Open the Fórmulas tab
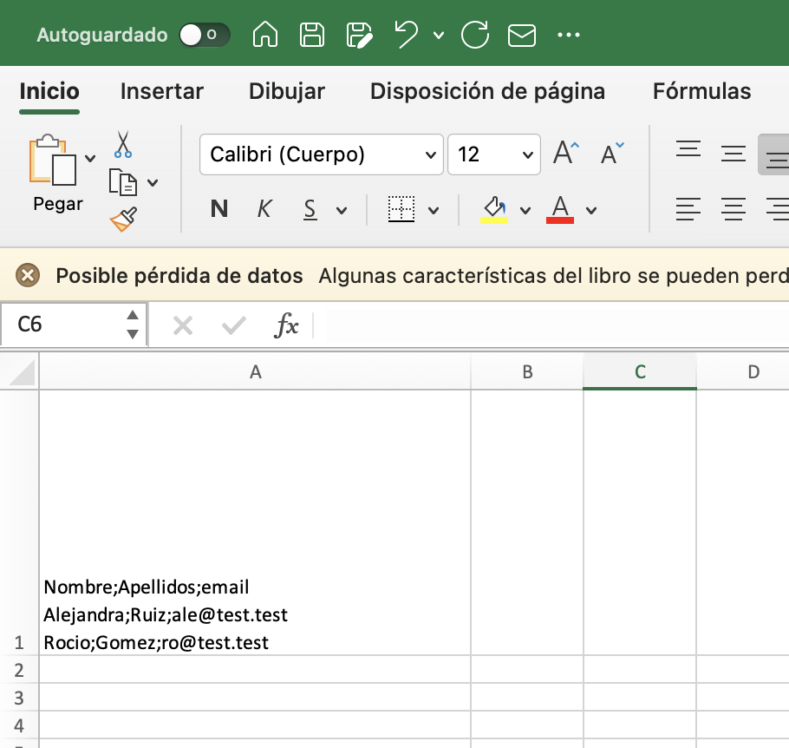The height and width of the screenshot is (748, 789). click(x=701, y=91)
